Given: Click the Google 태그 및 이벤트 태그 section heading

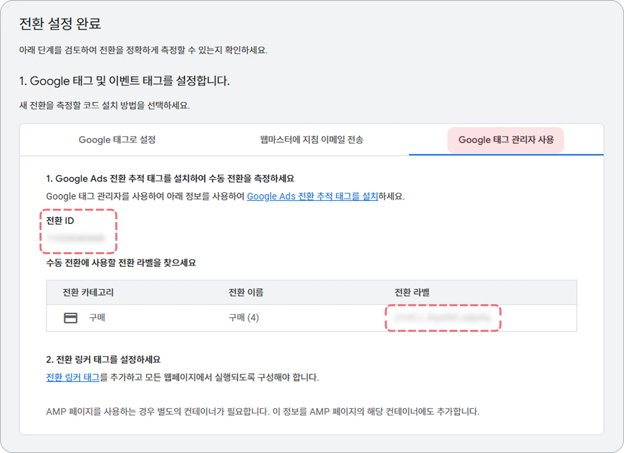Looking at the screenshot, I should (x=124, y=81).
